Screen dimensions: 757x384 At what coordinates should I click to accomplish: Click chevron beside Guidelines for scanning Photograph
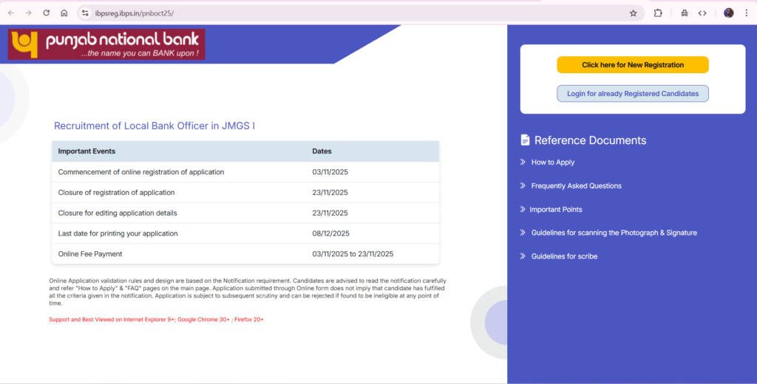click(x=523, y=233)
